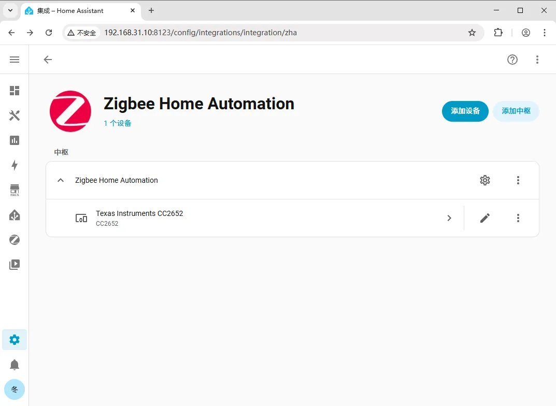Open the page overflow menu top right
This screenshot has width=556, height=406.
(x=537, y=60)
